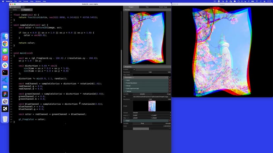Remove the Clock parameter with its red button
Viewport: 273px width, 153px height.
pyautogui.click(x=170, y=80)
